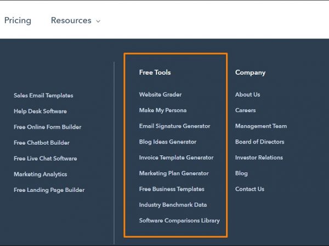The width and height of the screenshot is (329, 246).
Task: Open Invoice Template Generator
Action: pos(176,158)
